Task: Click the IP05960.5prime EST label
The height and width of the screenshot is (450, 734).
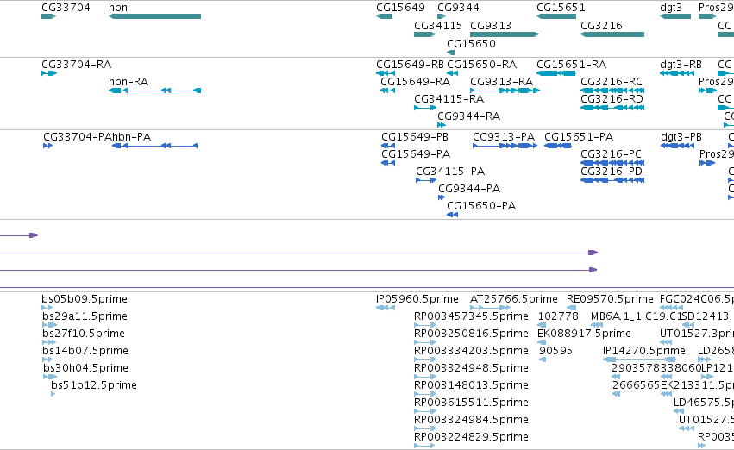Action: [417, 299]
